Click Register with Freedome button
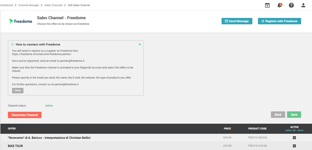Image resolution: width=312 pixels, height=150 pixels. [280, 21]
